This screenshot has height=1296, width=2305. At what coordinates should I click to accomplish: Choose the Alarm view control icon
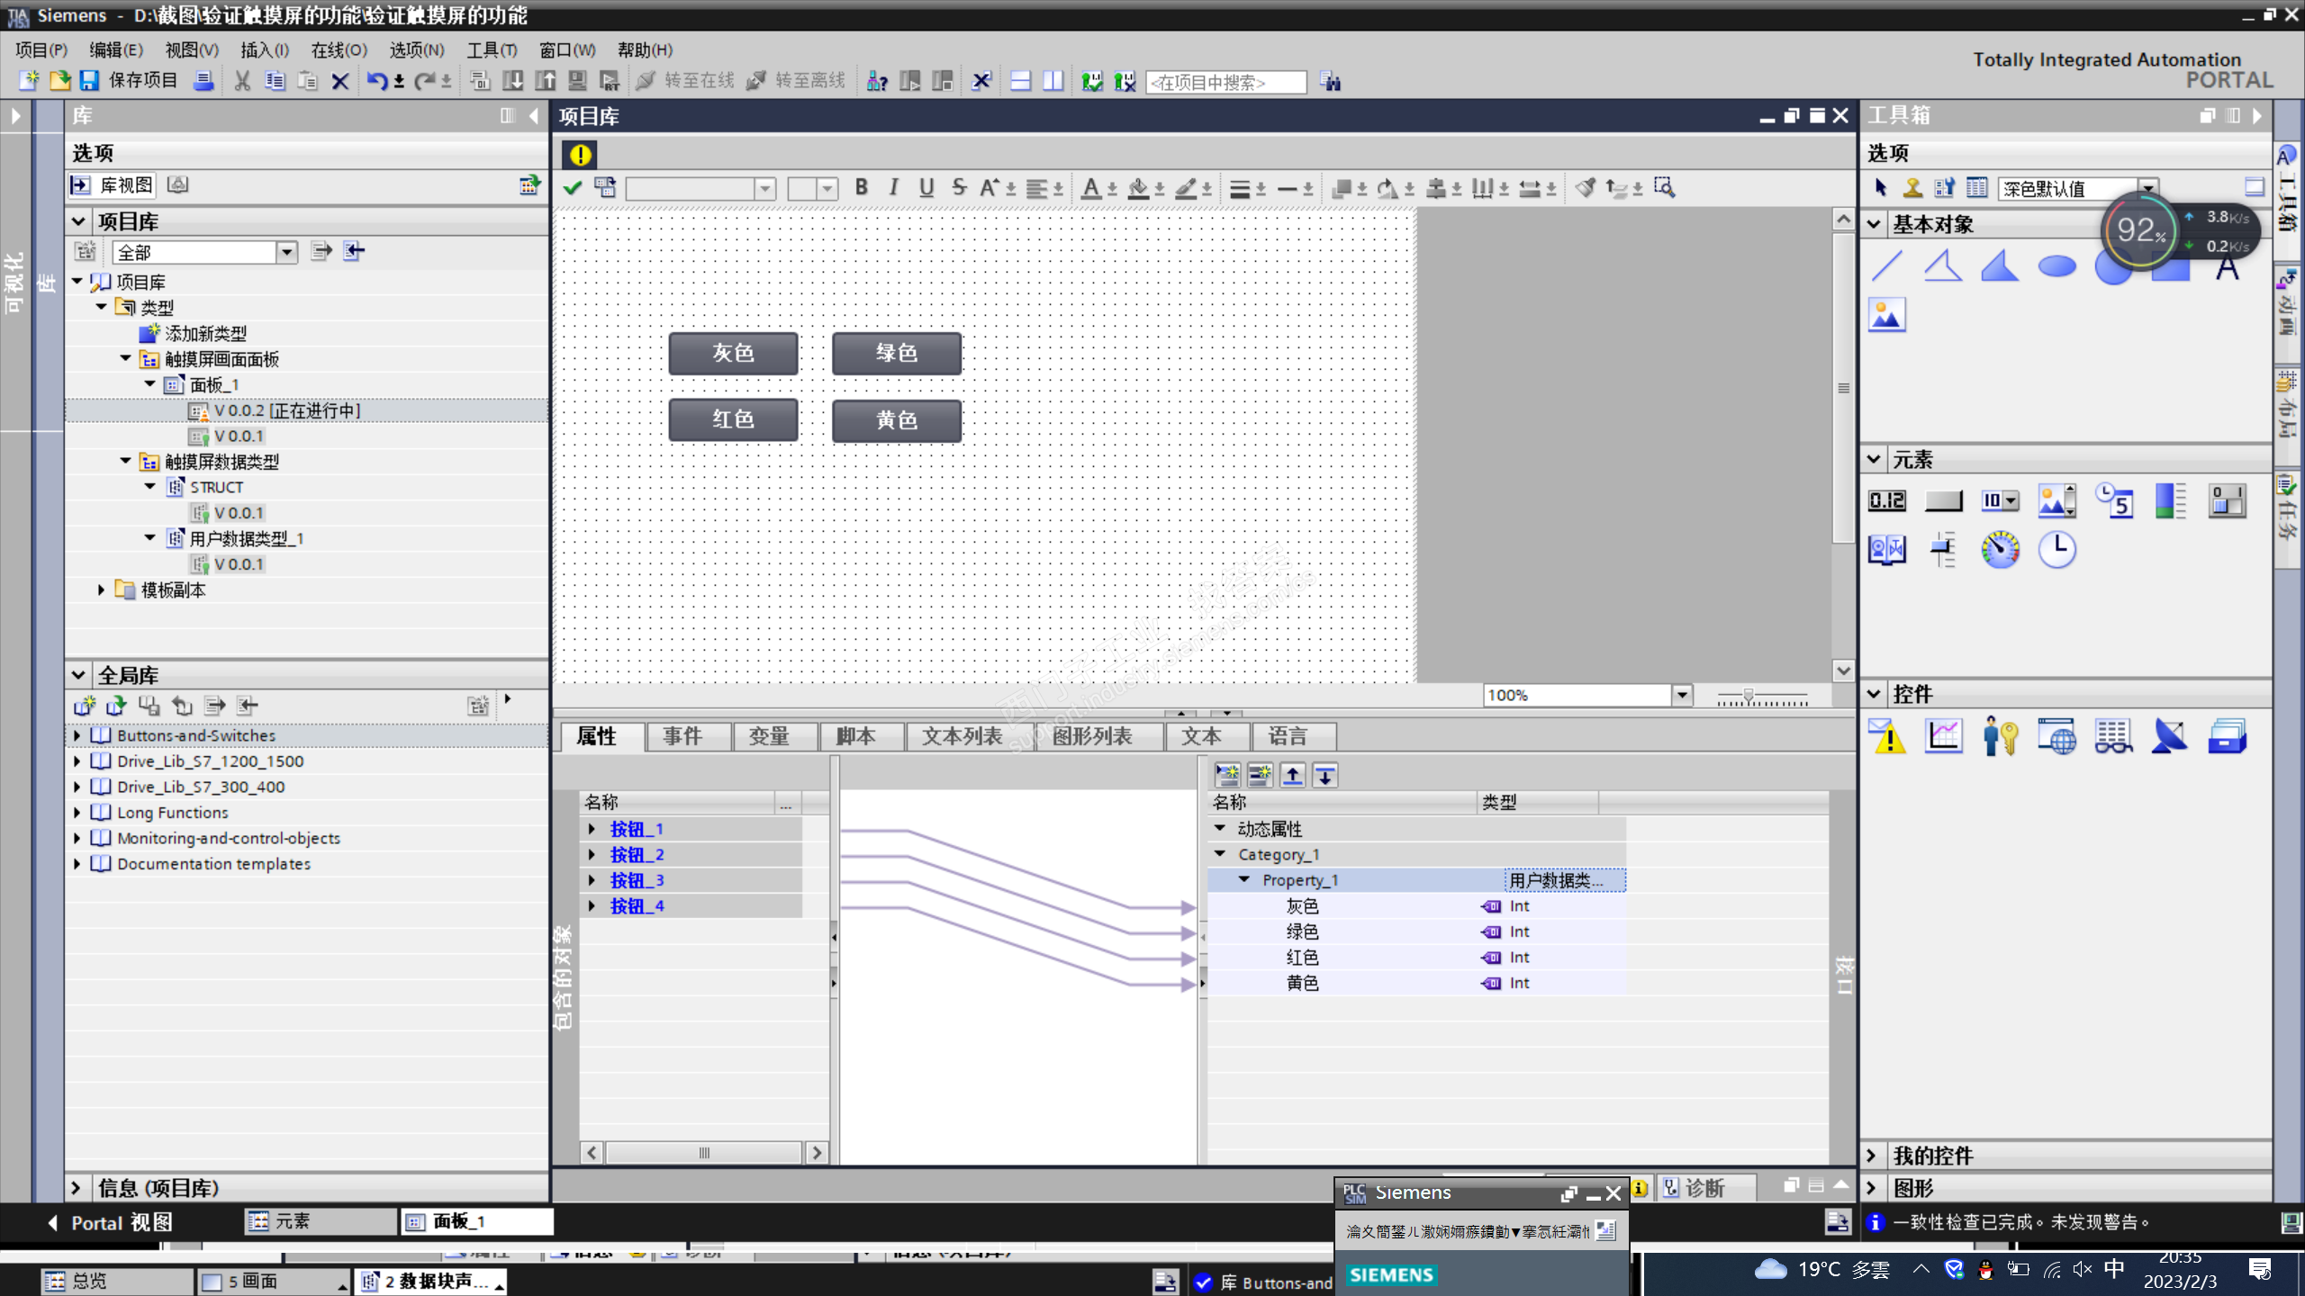[x=1887, y=737]
